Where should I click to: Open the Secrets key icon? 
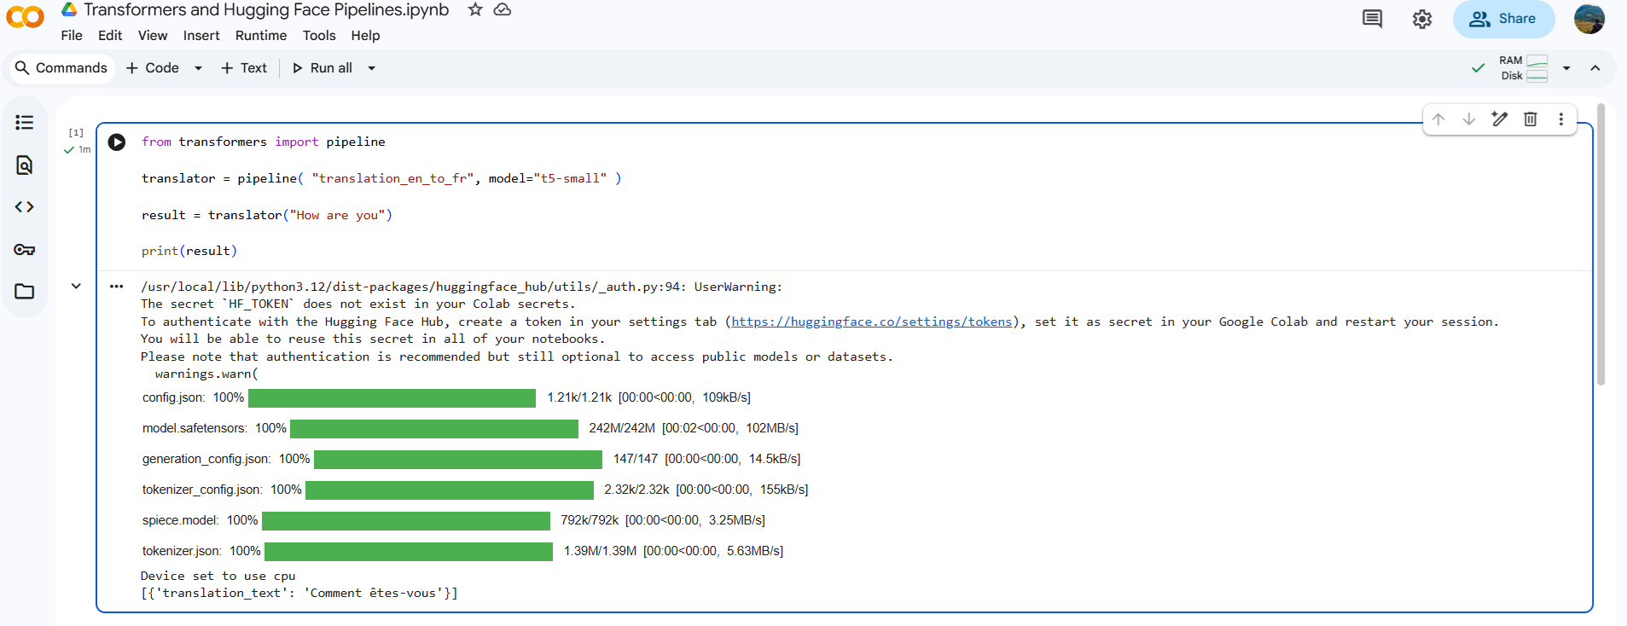[x=25, y=250]
